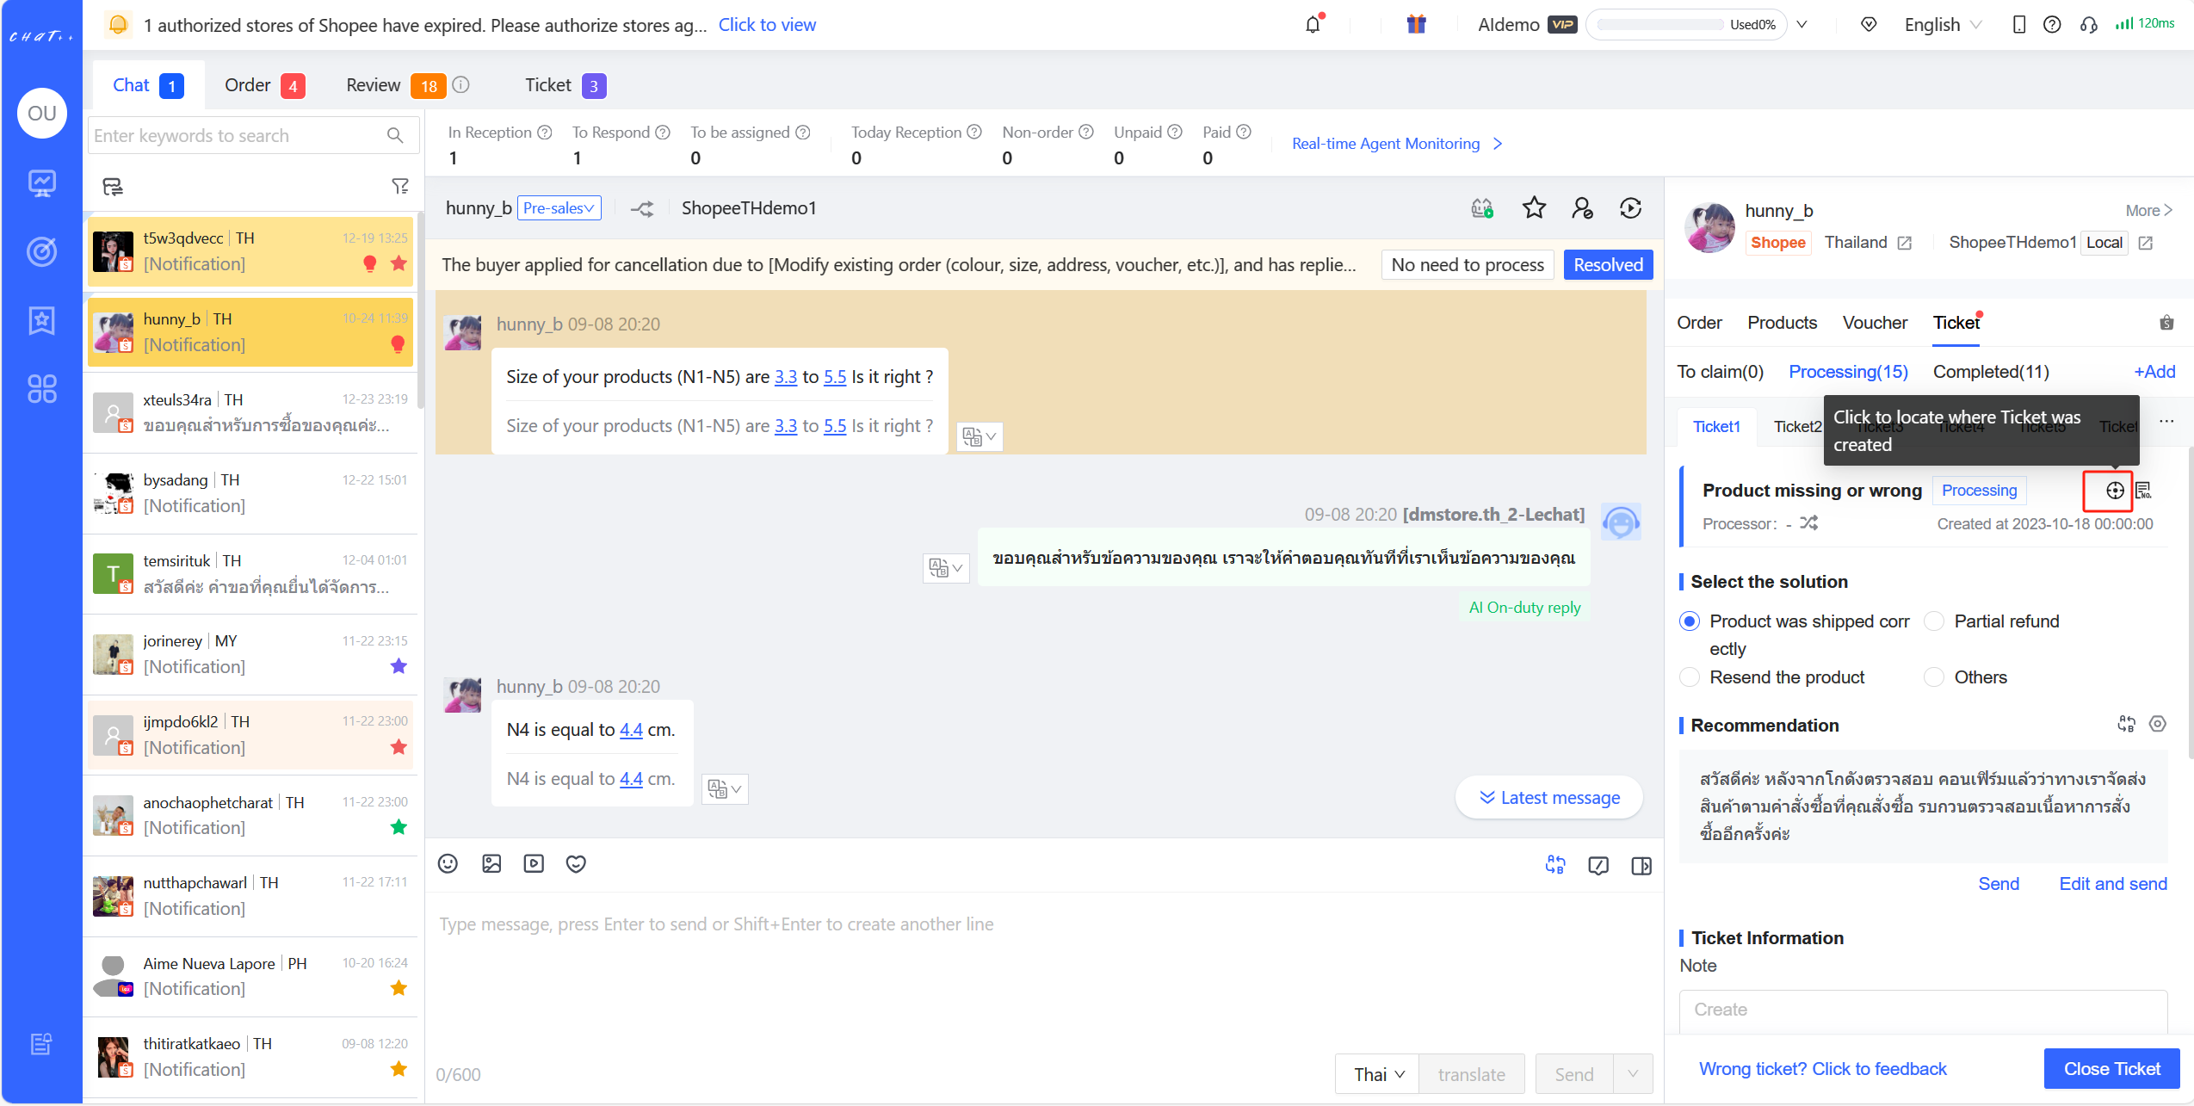Reassign processor with shuffle icon
2194x1106 pixels.
point(1808,523)
